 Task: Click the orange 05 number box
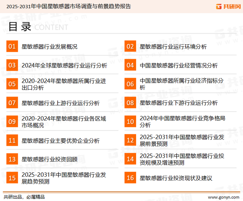(12, 84)
